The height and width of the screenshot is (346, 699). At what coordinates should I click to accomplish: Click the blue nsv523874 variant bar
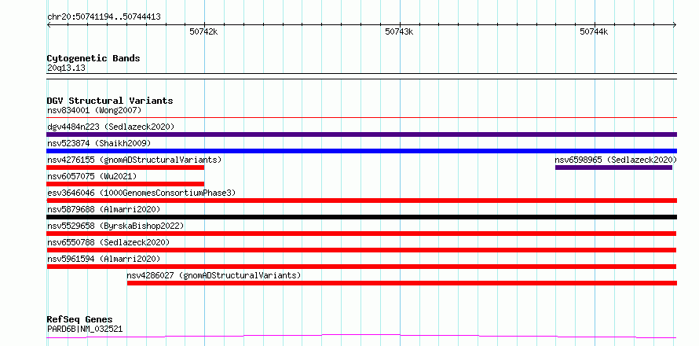click(x=361, y=151)
